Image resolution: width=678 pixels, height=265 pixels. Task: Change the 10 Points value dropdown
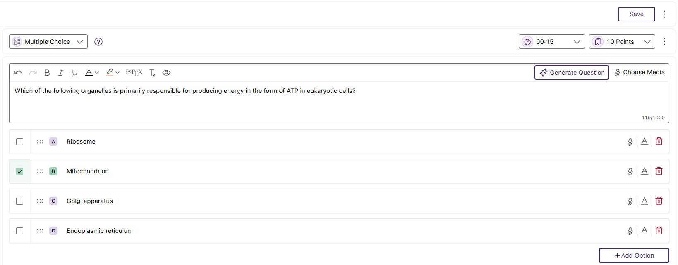point(622,42)
